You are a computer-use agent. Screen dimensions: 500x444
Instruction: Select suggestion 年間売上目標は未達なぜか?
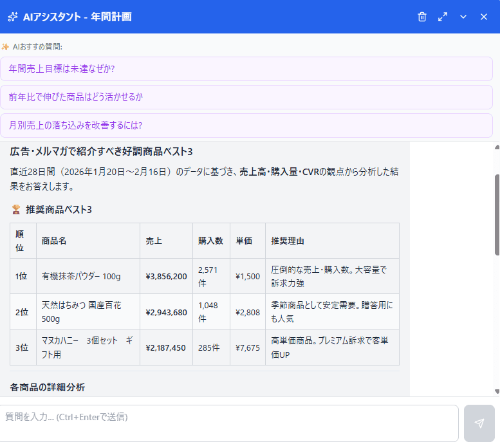tap(246, 69)
